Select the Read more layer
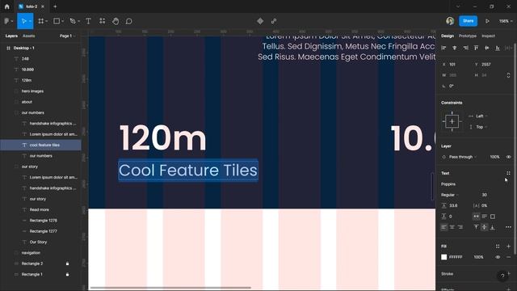517x291 pixels. coord(40,209)
